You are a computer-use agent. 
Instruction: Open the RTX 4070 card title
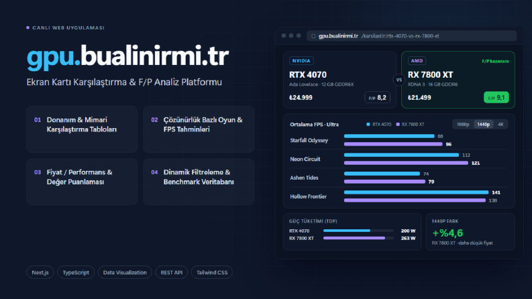click(x=308, y=74)
